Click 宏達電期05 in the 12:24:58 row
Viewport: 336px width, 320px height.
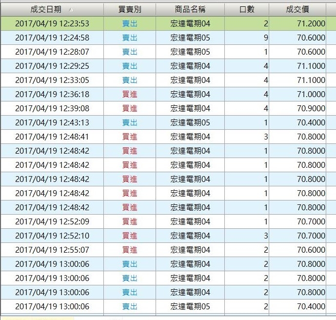pyautogui.click(x=190, y=38)
